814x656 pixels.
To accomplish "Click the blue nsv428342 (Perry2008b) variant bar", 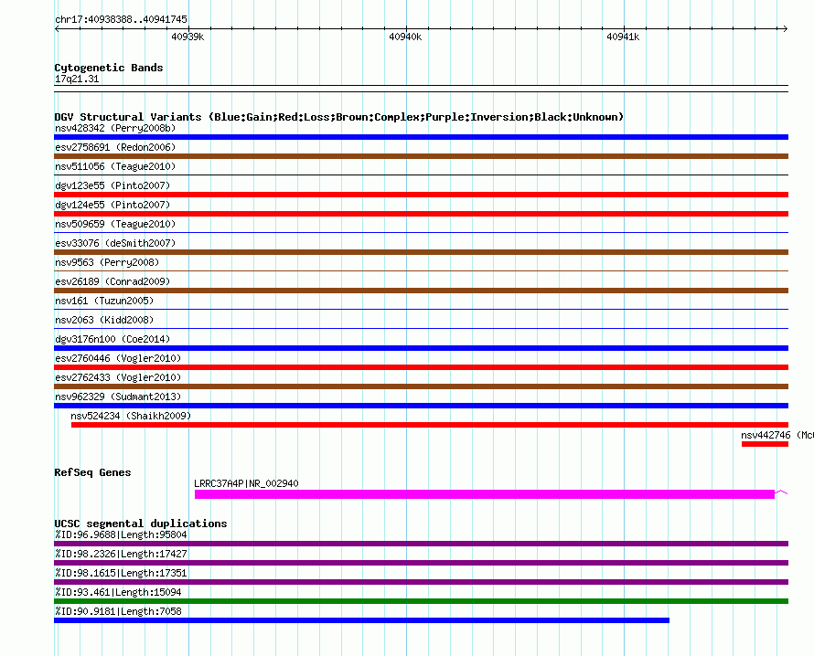I will (421, 137).
